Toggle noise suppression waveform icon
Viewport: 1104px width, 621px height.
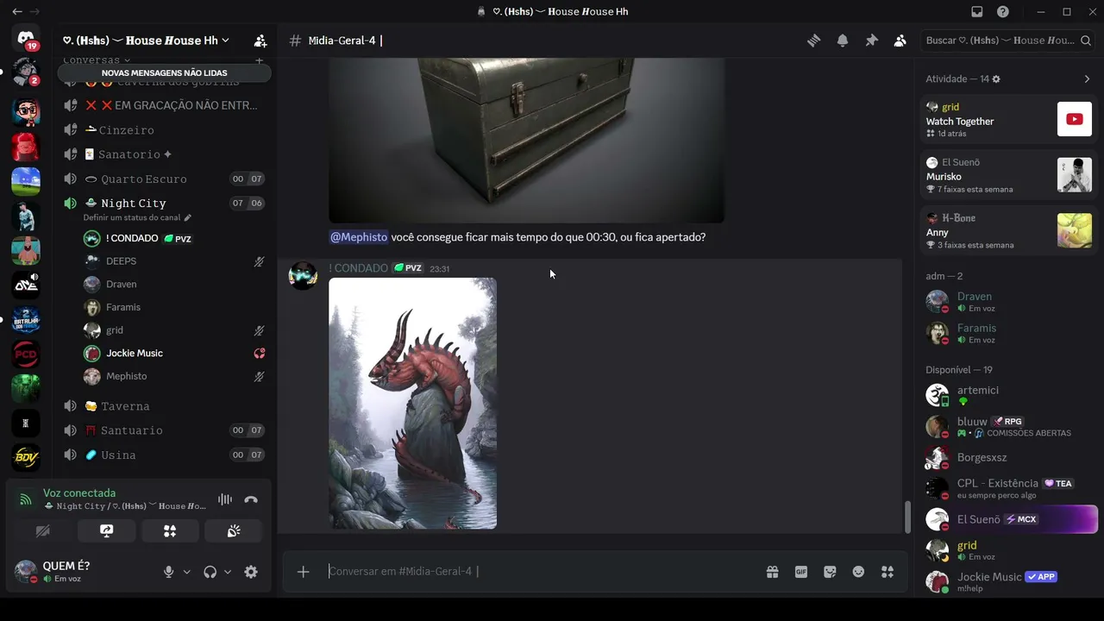pyautogui.click(x=225, y=499)
